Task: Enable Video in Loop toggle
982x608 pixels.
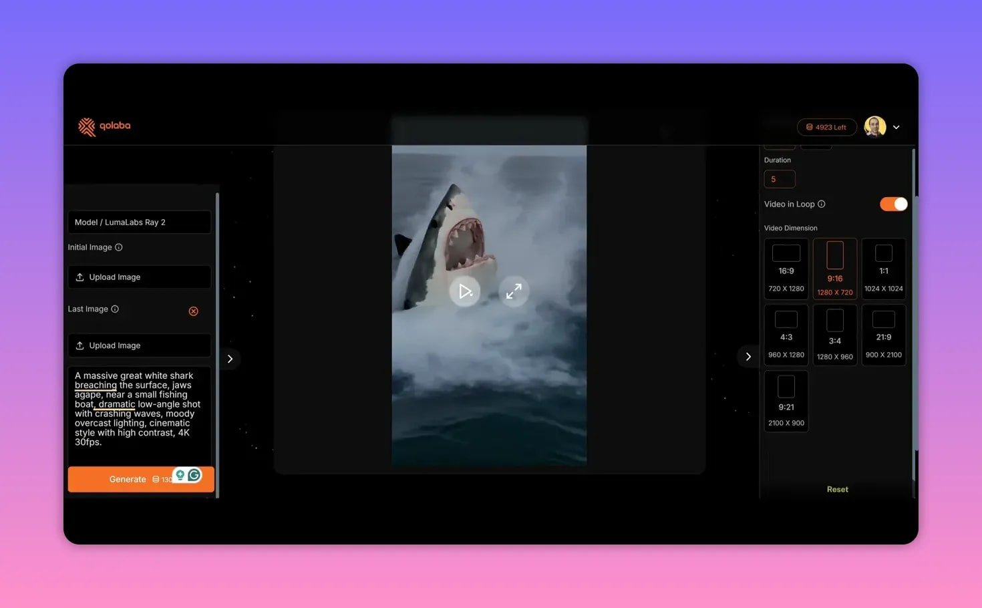Action: [893, 204]
